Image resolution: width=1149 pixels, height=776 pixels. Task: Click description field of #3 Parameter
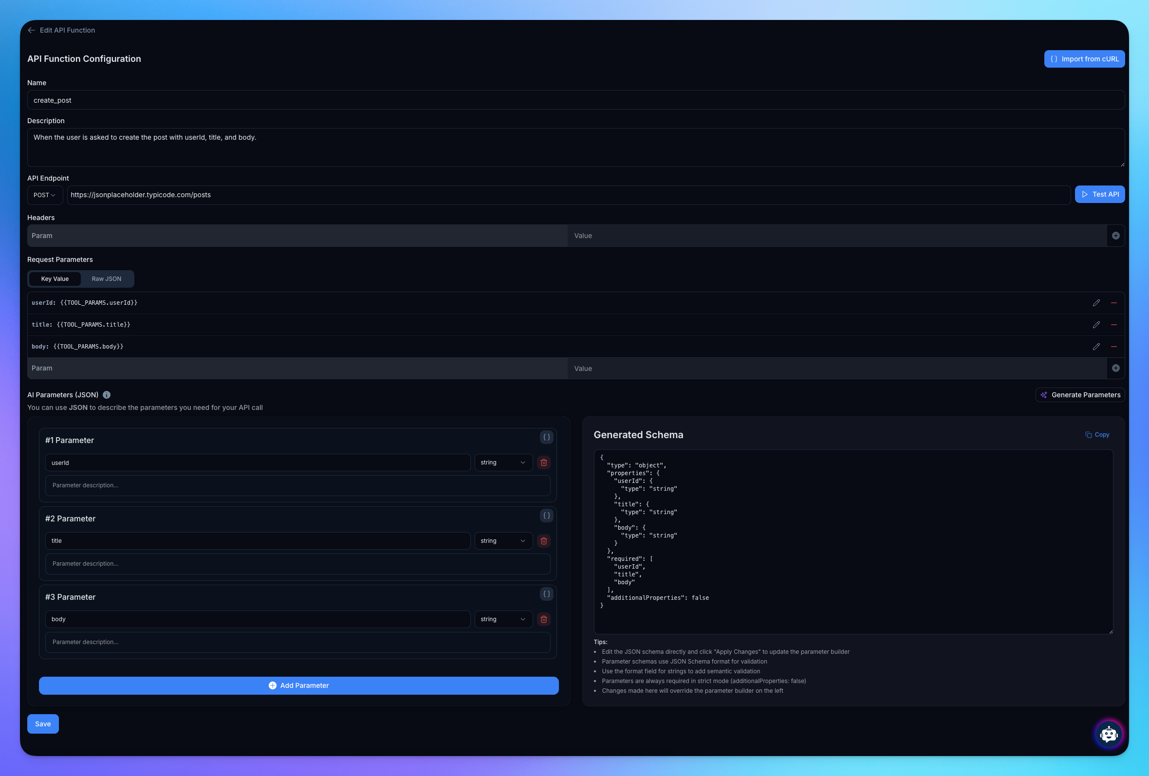297,642
